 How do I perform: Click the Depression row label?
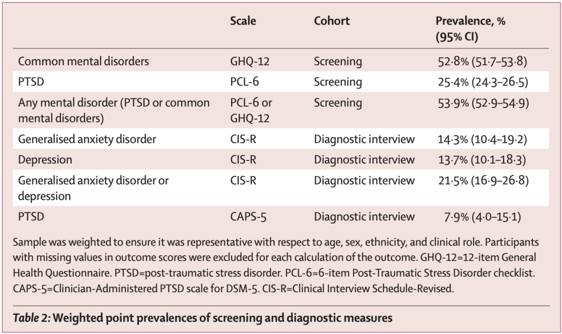point(45,159)
